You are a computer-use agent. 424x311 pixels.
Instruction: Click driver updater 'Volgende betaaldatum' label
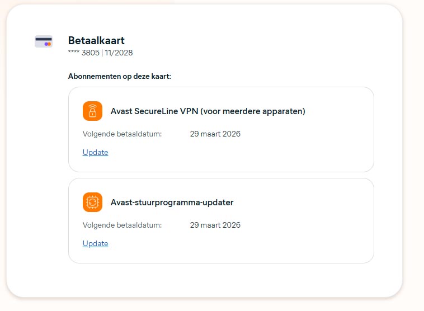coord(122,225)
